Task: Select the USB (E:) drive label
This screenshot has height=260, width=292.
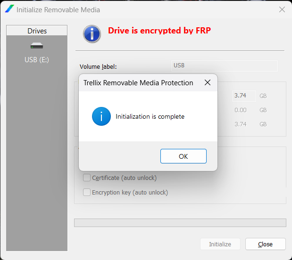Action: point(37,60)
